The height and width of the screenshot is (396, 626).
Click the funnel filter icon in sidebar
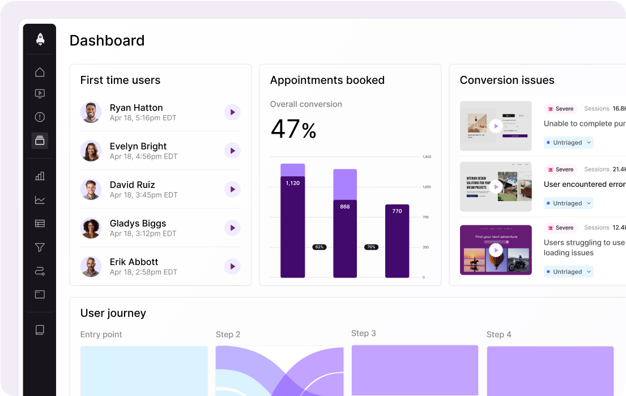click(40, 247)
